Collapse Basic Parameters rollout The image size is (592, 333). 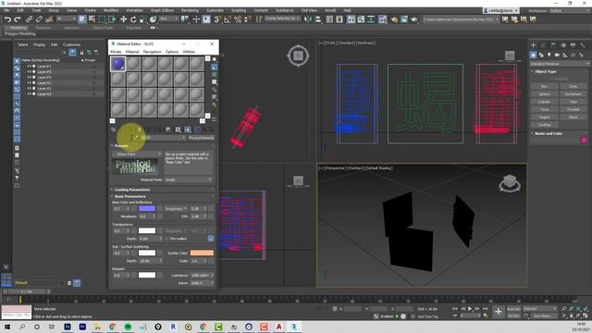click(x=129, y=196)
